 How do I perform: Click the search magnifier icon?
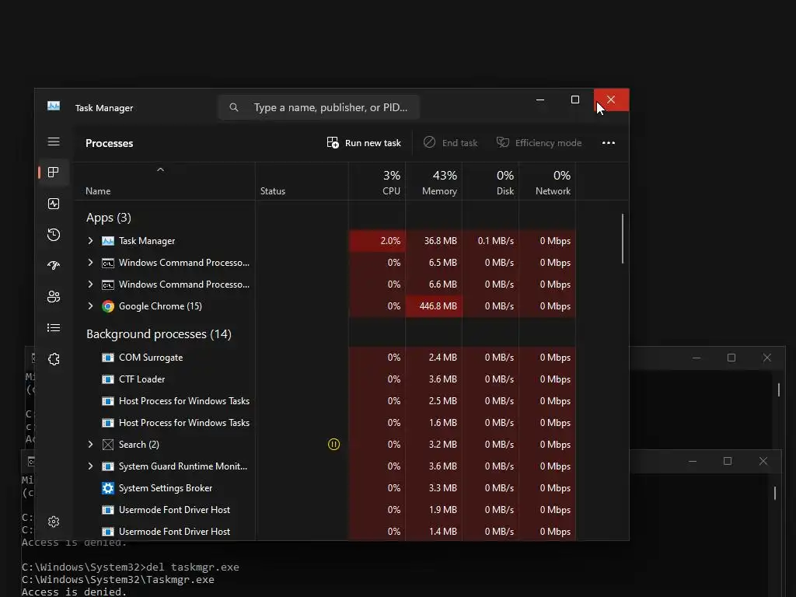(233, 107)
